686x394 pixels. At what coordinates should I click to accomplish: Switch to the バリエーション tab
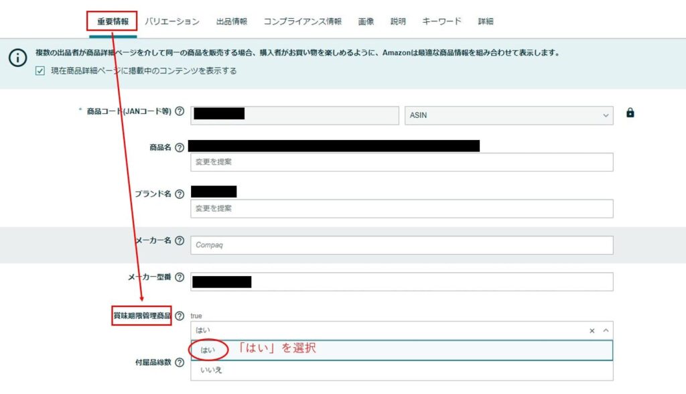(172, 21)
